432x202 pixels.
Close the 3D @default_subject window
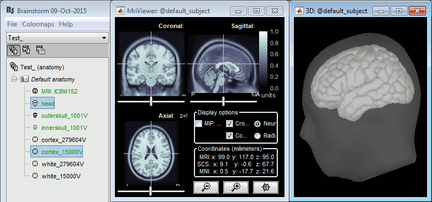tap(418, 11)
